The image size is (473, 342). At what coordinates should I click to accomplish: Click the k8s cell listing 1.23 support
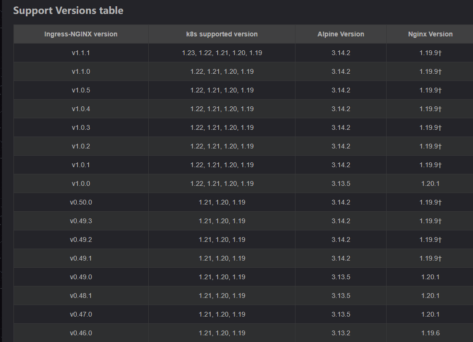[x=222, y=53]
